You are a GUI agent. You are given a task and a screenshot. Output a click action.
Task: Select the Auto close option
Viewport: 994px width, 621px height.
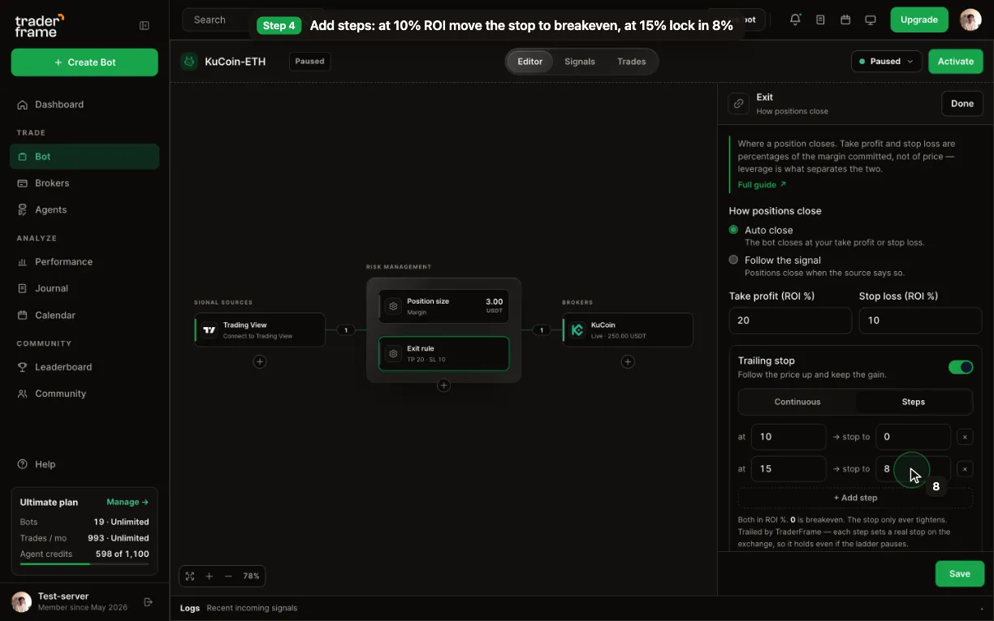tap(733, 230)
